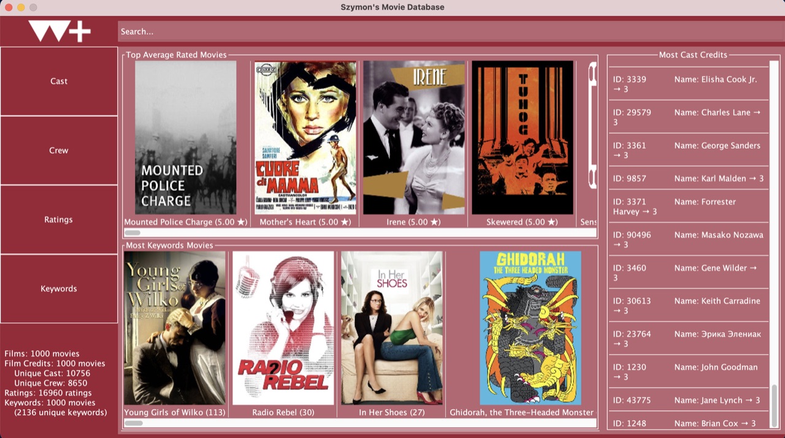Click into the Search field
Image resolution: width=785 pixels, height=438 pixels.
pyautogui.click(x=451, y=31)
